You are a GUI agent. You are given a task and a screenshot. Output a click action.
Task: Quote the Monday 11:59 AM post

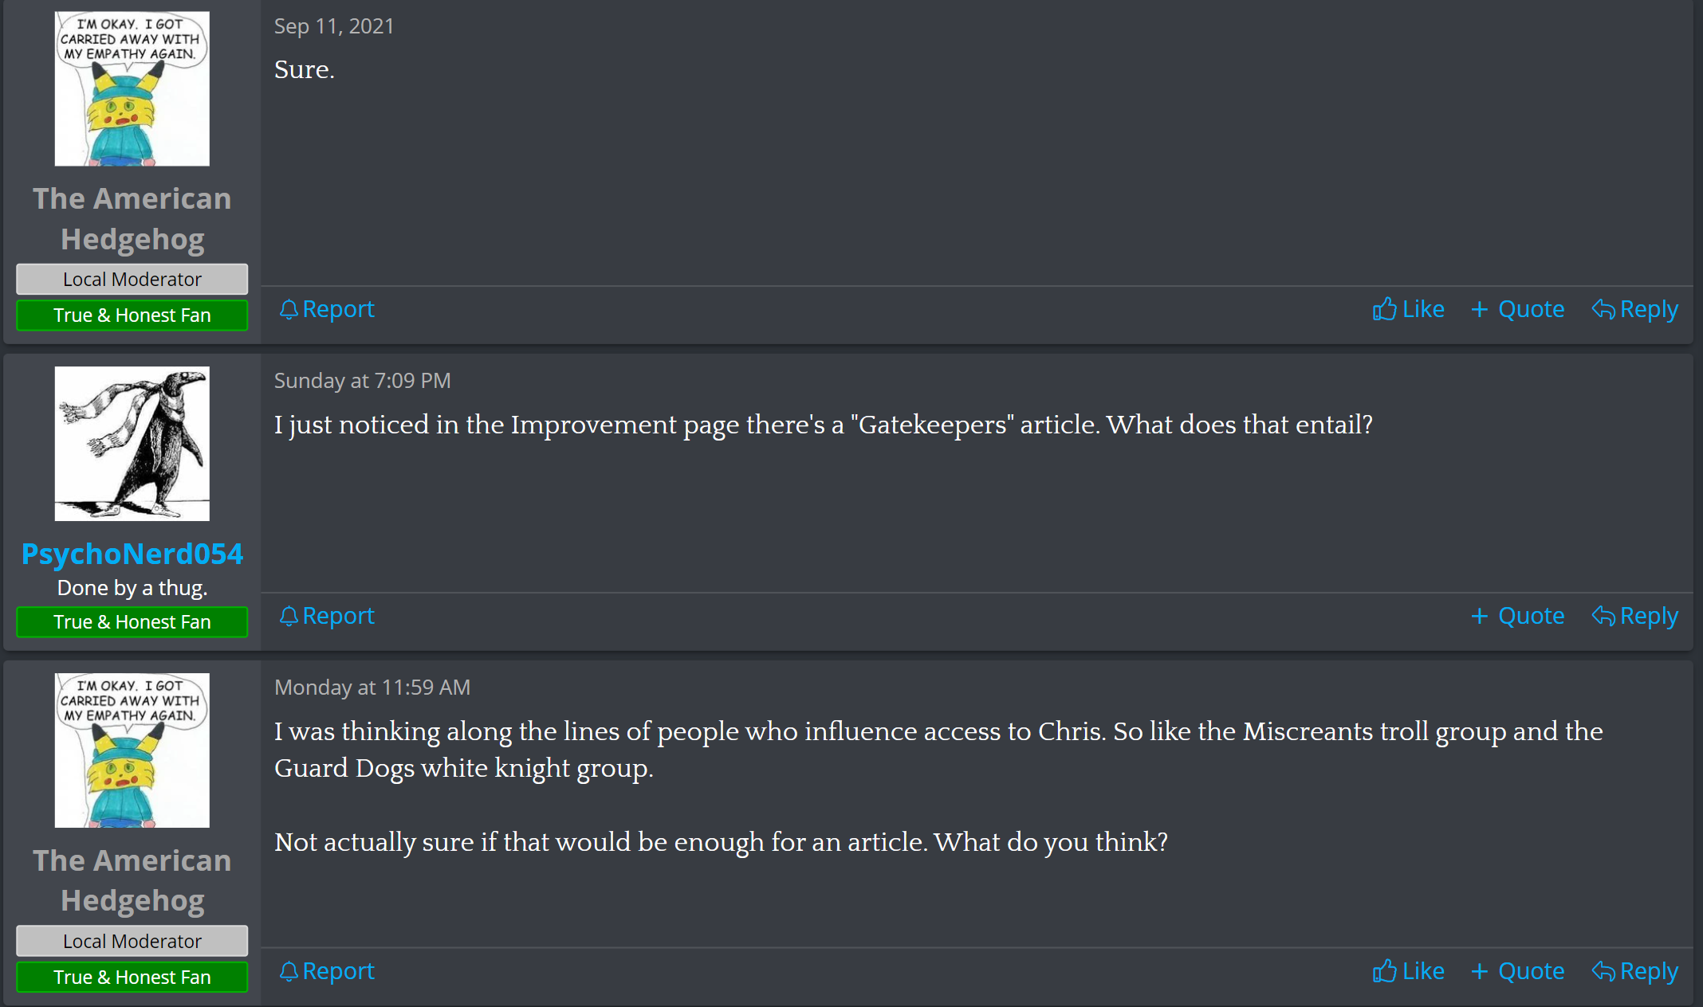point(1517,971)
